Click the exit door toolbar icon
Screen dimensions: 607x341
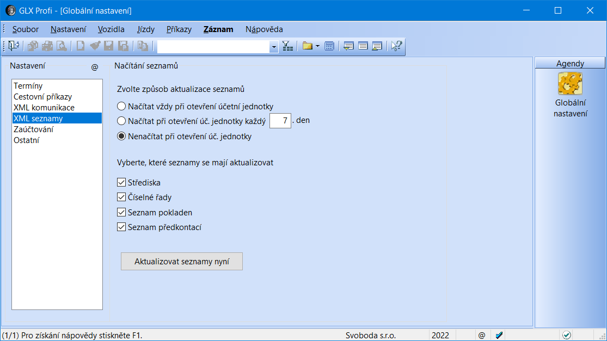point(13,46)
